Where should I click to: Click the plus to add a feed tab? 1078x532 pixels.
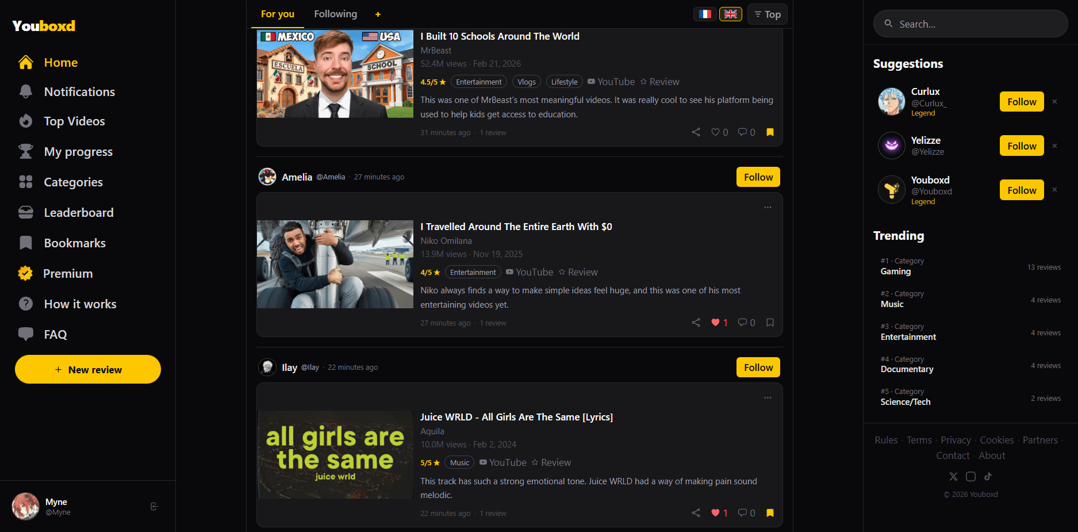pyautogui.click(x=378, y=14)
